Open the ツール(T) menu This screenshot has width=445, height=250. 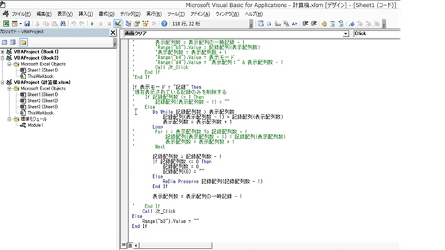[x=176, y=14]
